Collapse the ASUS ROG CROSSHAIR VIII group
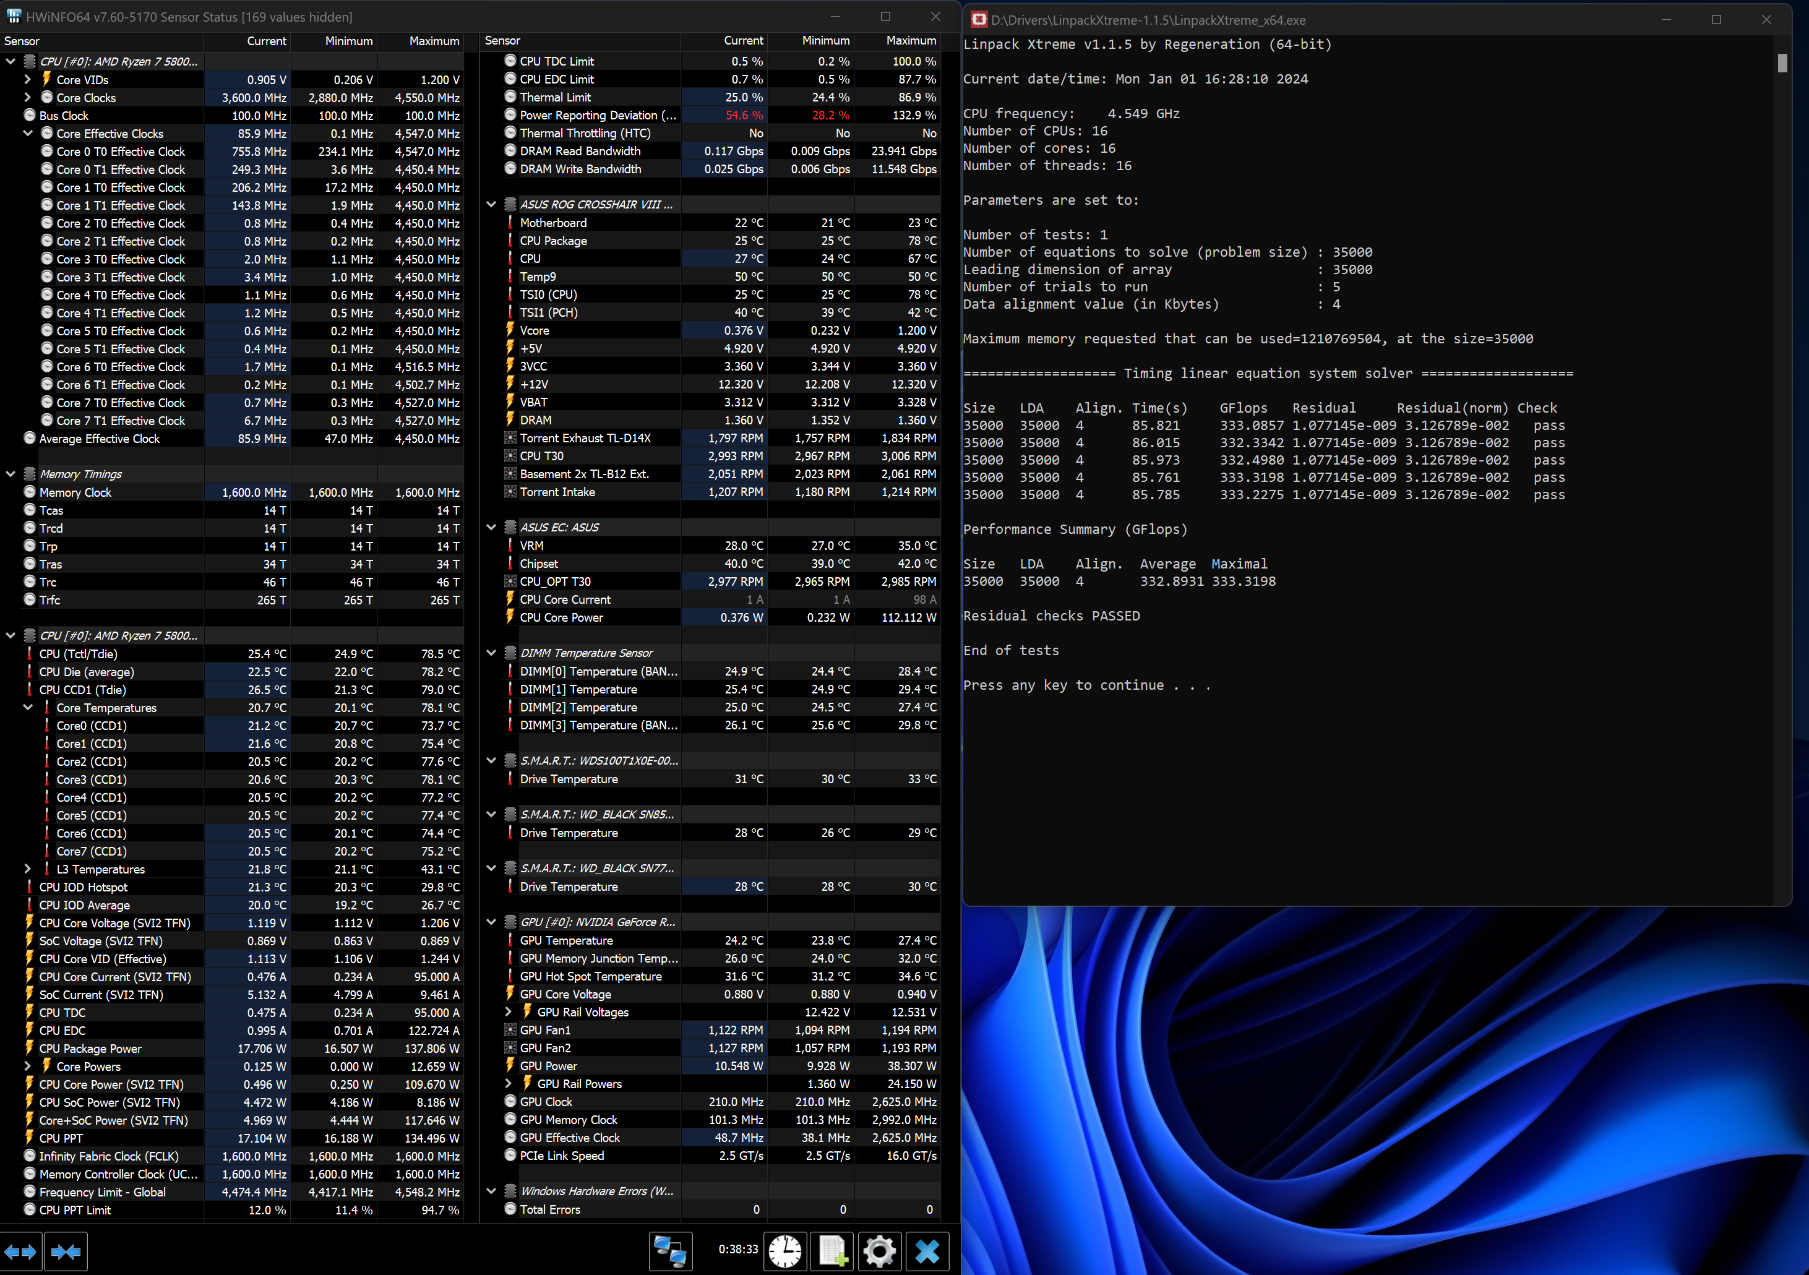 tap(492, 204)
